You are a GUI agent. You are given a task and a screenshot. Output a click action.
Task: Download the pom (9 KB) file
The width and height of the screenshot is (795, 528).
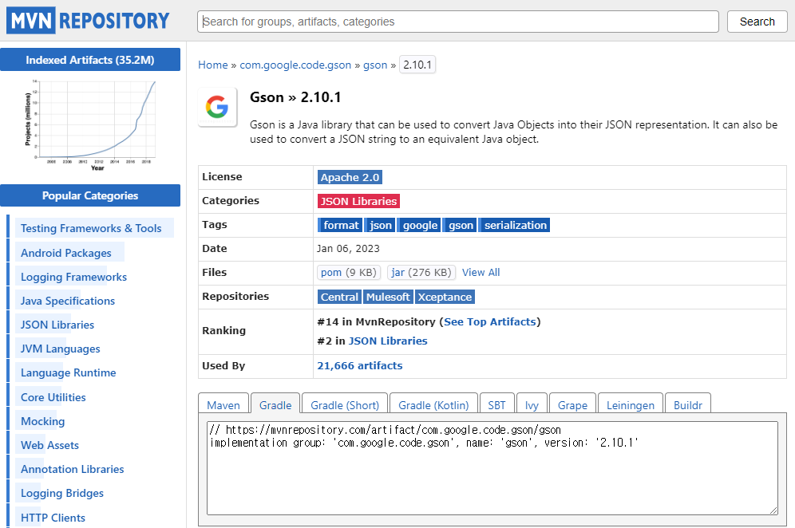tap(349, 273)
